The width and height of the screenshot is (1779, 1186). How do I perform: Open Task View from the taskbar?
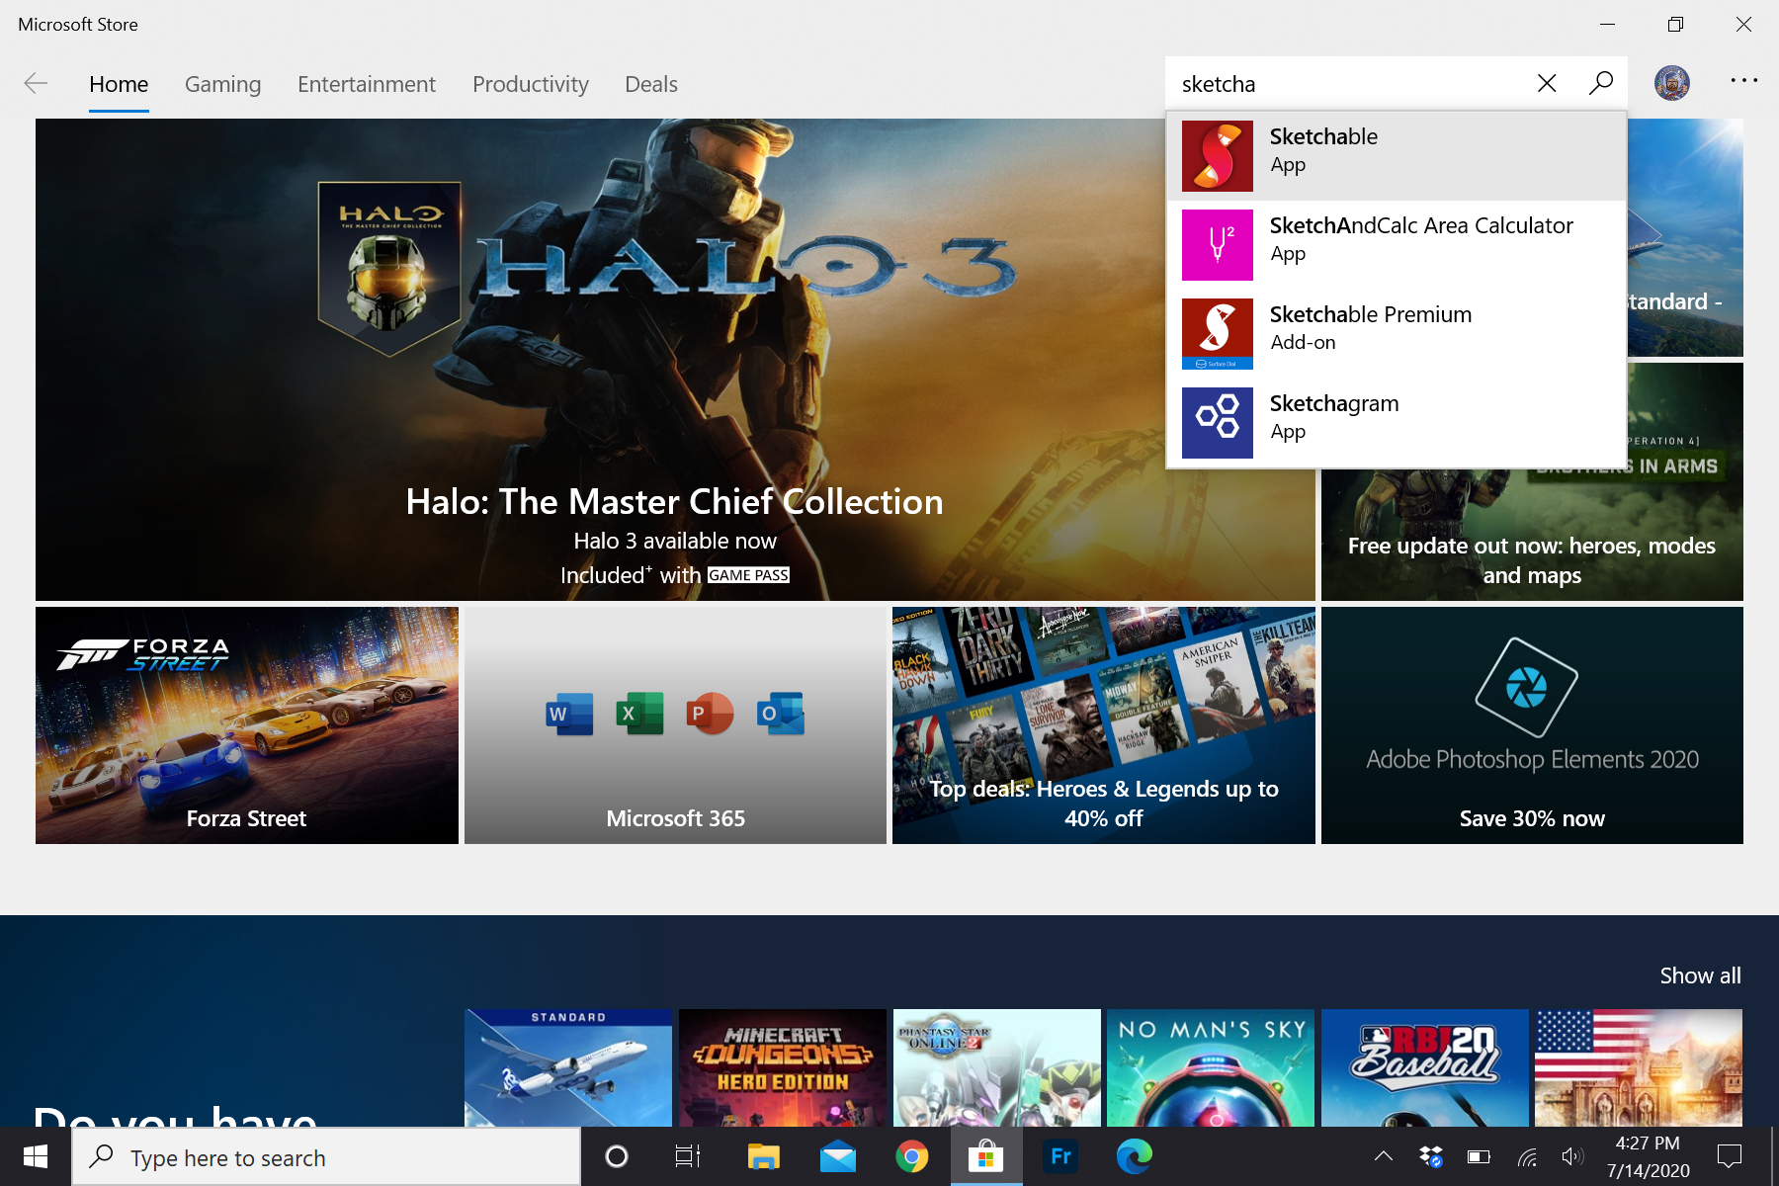pyautogui.click(x=688, y=1156)
